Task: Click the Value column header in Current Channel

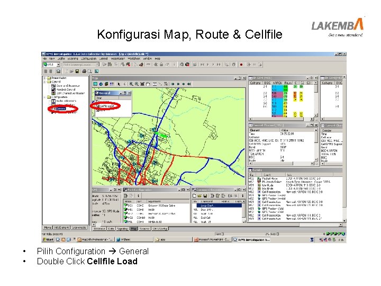Action: tap(296, 131)
